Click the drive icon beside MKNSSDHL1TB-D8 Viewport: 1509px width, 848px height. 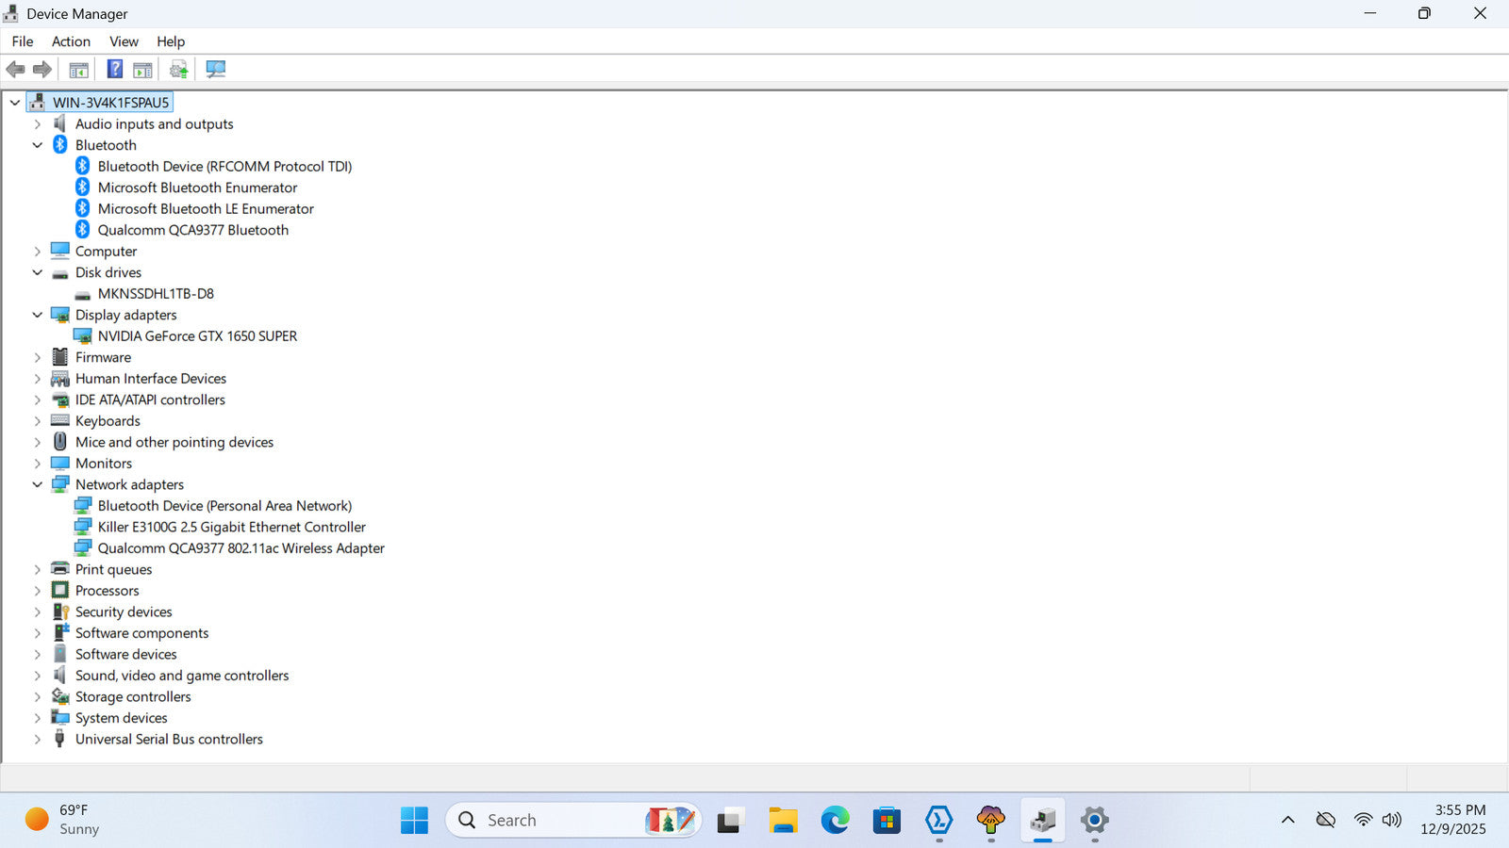(83, 294)
